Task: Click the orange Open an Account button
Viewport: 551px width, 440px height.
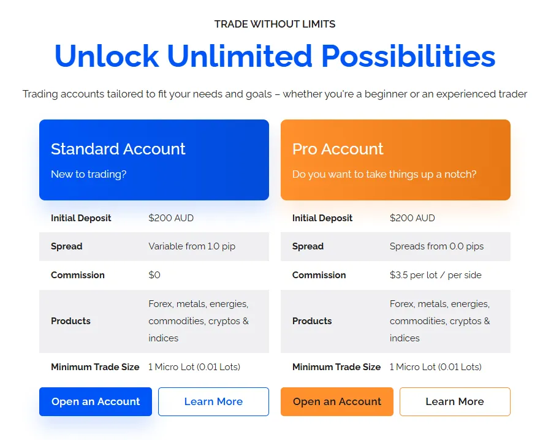Action: [x=337, y=401]
